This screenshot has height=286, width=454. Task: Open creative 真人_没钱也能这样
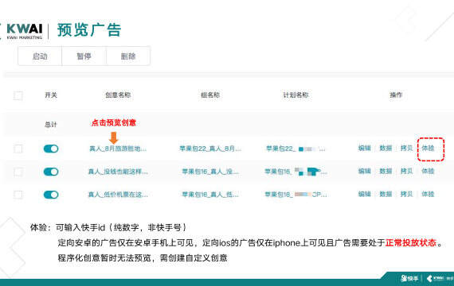point(118,172)
